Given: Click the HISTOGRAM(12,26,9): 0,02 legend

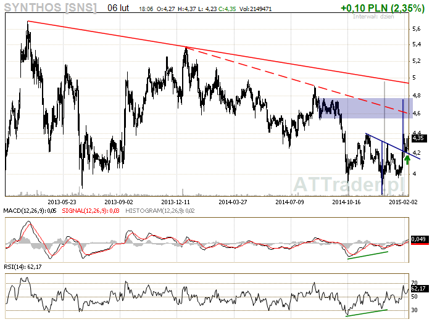Looking at the screenshot, I should coord(160,211).
